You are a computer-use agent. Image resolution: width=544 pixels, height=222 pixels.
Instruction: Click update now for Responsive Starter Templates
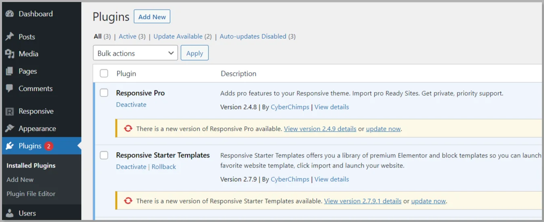[x=428, y=201]
